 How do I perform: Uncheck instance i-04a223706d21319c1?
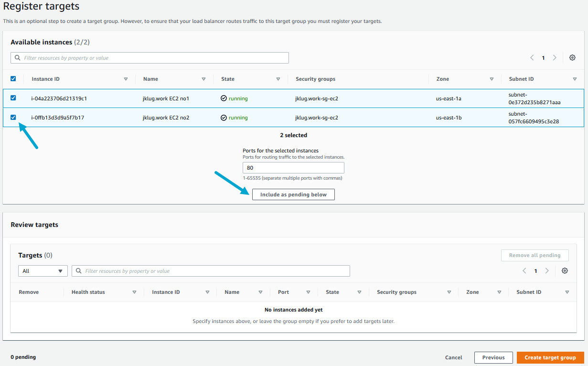13,98
